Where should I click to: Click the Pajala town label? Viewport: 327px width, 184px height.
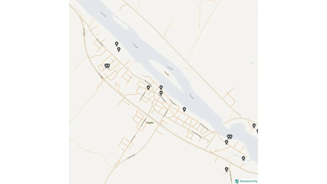[150, 123]
